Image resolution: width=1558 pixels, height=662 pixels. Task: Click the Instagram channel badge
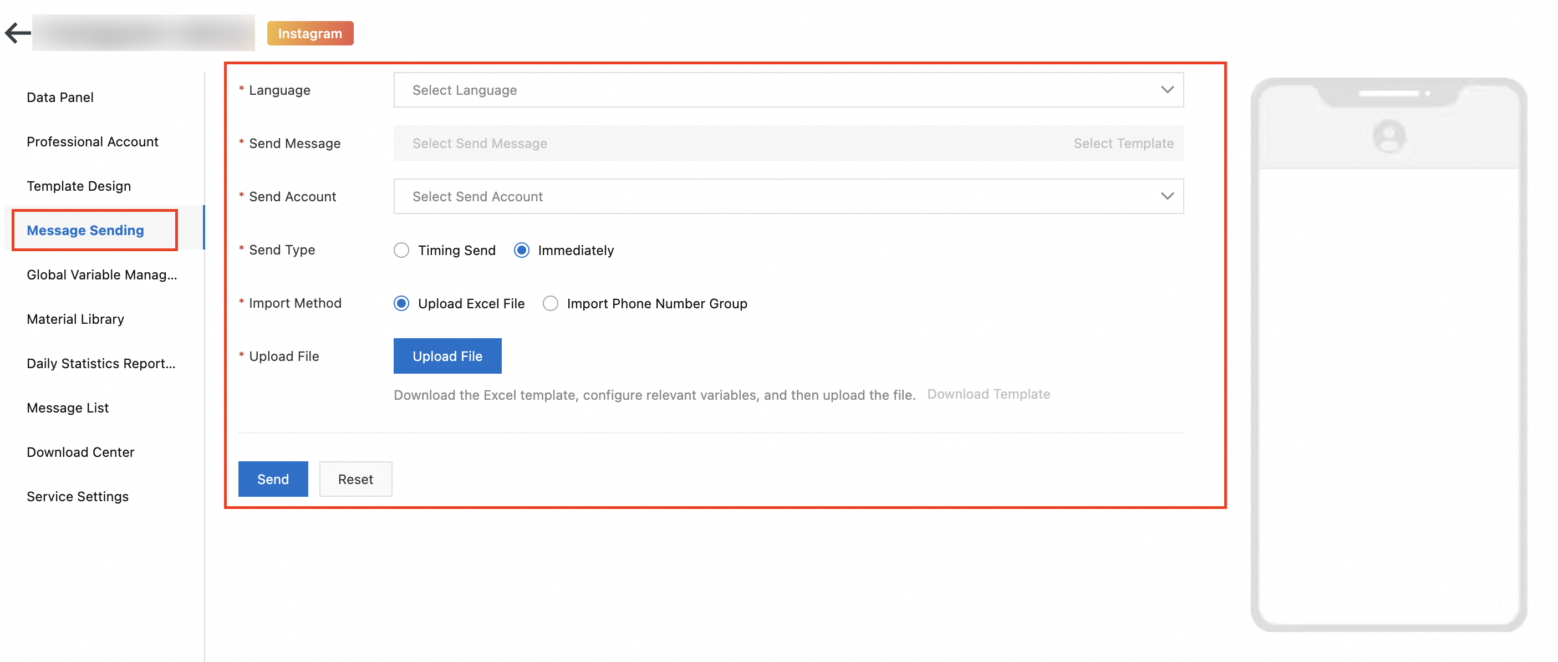tap(310, 33)
